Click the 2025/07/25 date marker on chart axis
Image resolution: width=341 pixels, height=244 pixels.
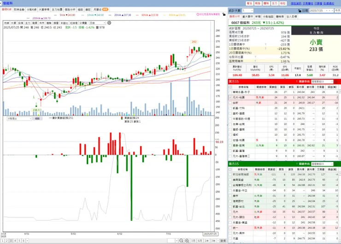click(210, 234)
